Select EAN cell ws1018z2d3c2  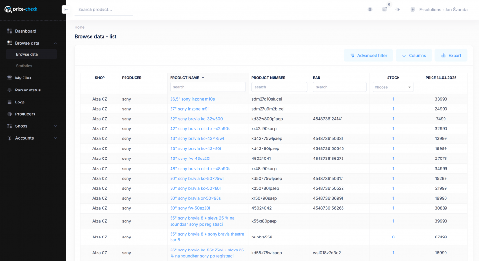(x=327, y=253)
